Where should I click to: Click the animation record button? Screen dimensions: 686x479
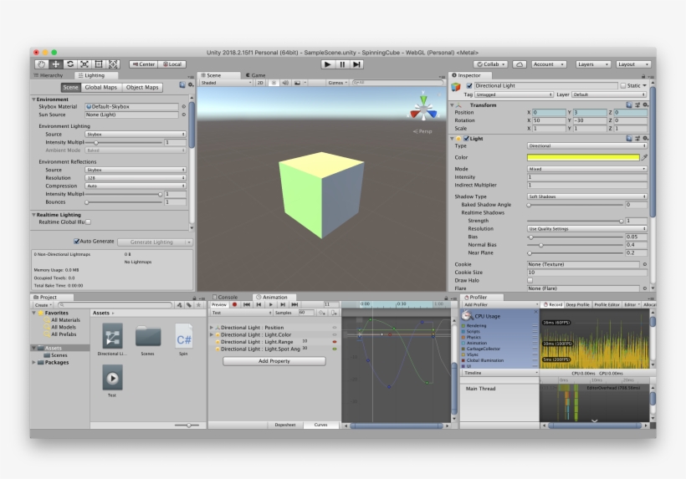[235, 304]
